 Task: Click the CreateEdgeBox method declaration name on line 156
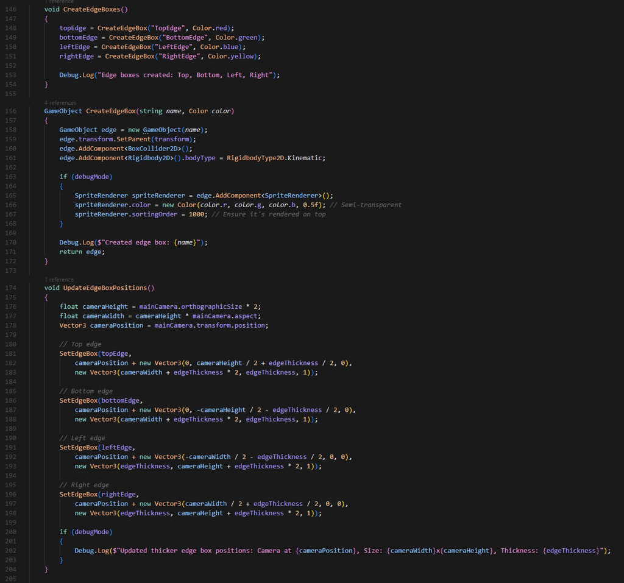point(111,111)
